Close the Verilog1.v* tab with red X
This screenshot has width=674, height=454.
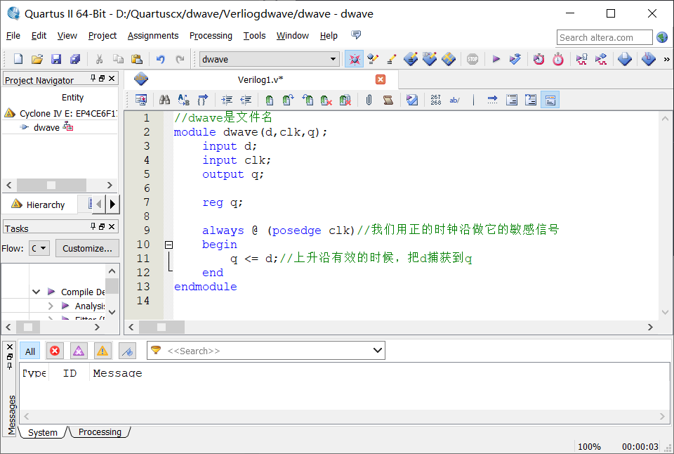pos(381,79)
